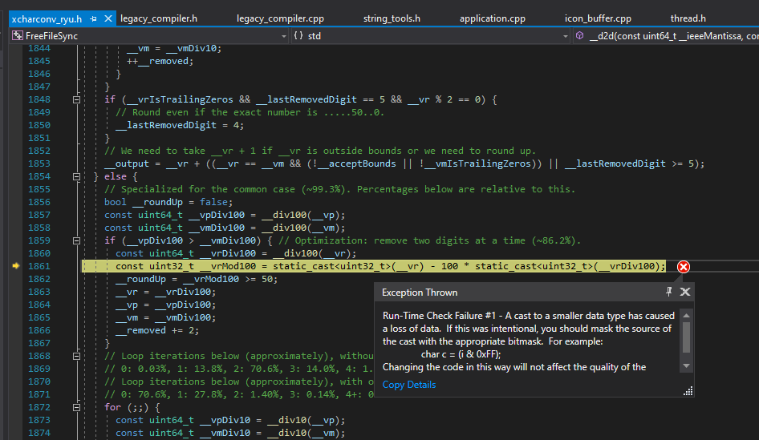Collapse the if block at line 1859
The image size is (759, 440).
(x=76, y=240)
